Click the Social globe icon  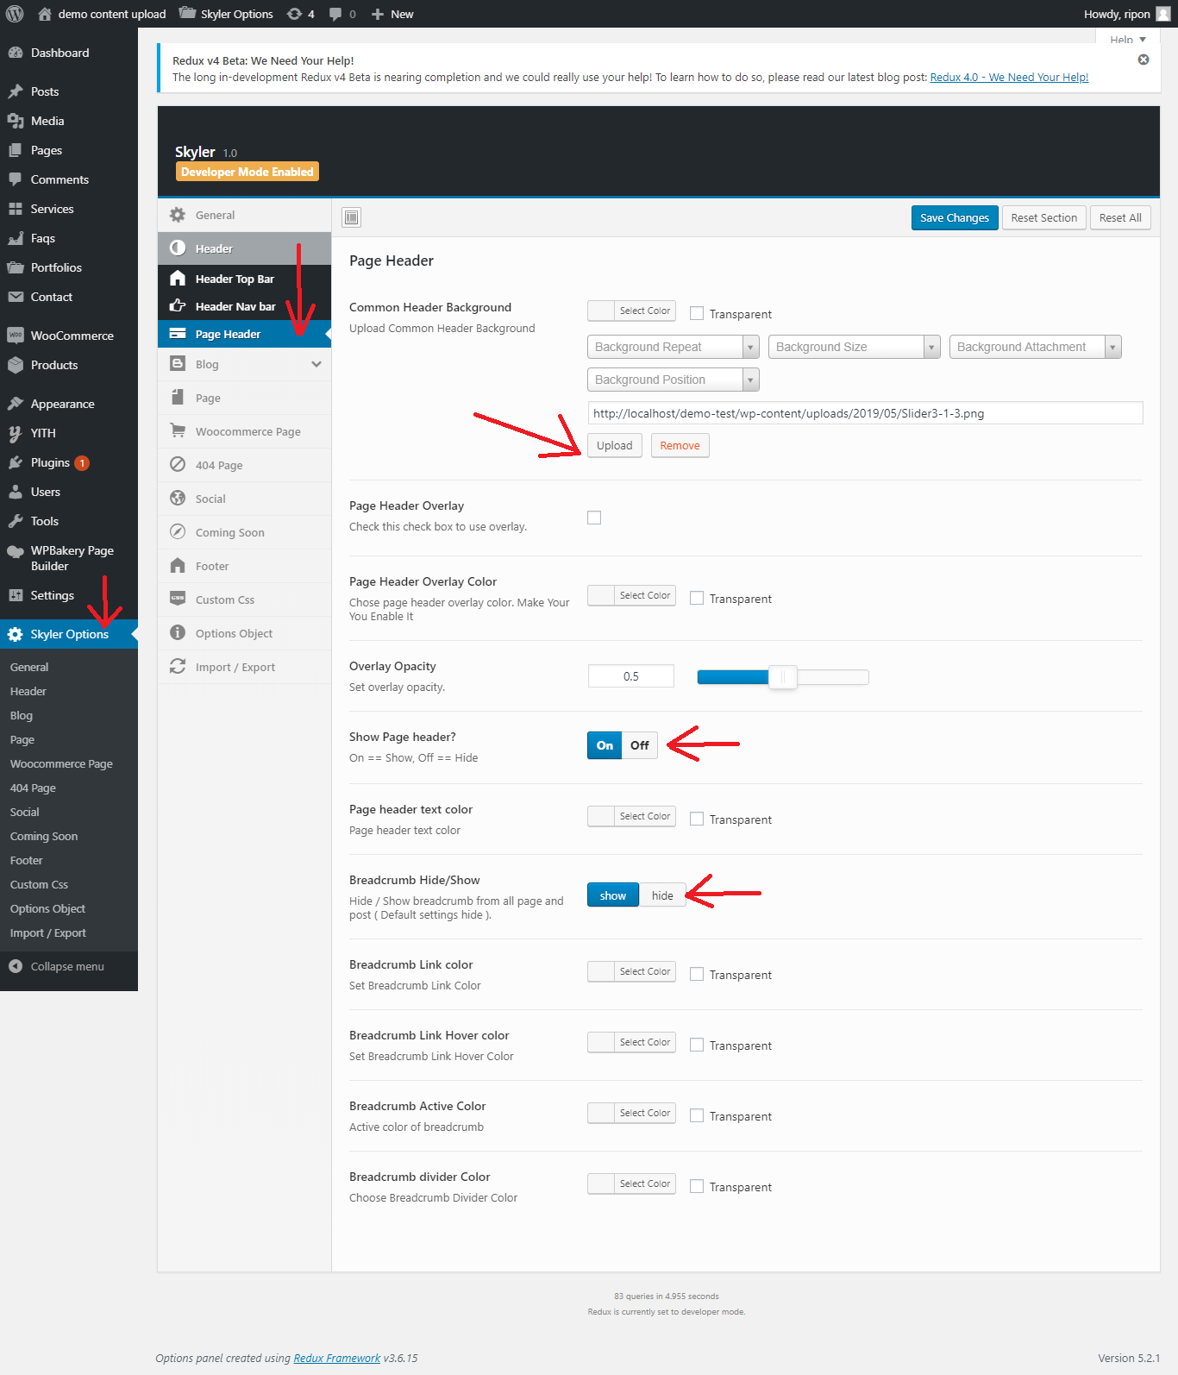[x=178, y=498]
